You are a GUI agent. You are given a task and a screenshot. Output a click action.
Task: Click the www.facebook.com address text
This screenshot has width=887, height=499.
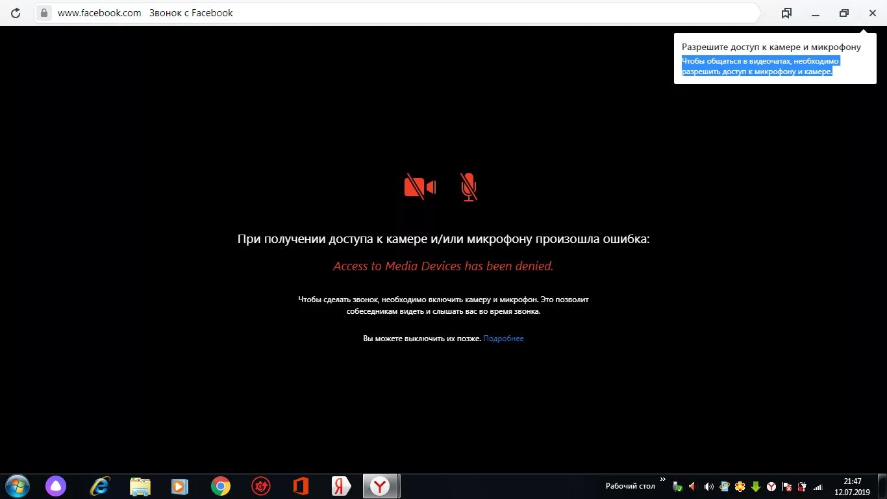pos(99,13)
